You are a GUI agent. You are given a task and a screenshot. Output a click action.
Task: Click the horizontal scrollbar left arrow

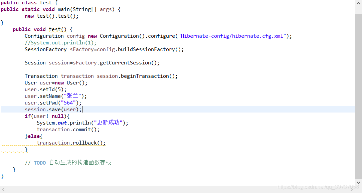tap(3, 190)
